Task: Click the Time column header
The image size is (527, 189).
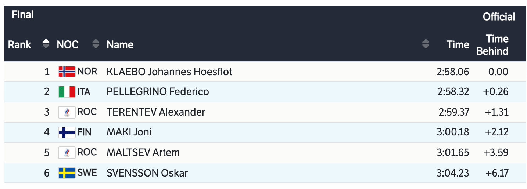Action: [x=458, y=45]
